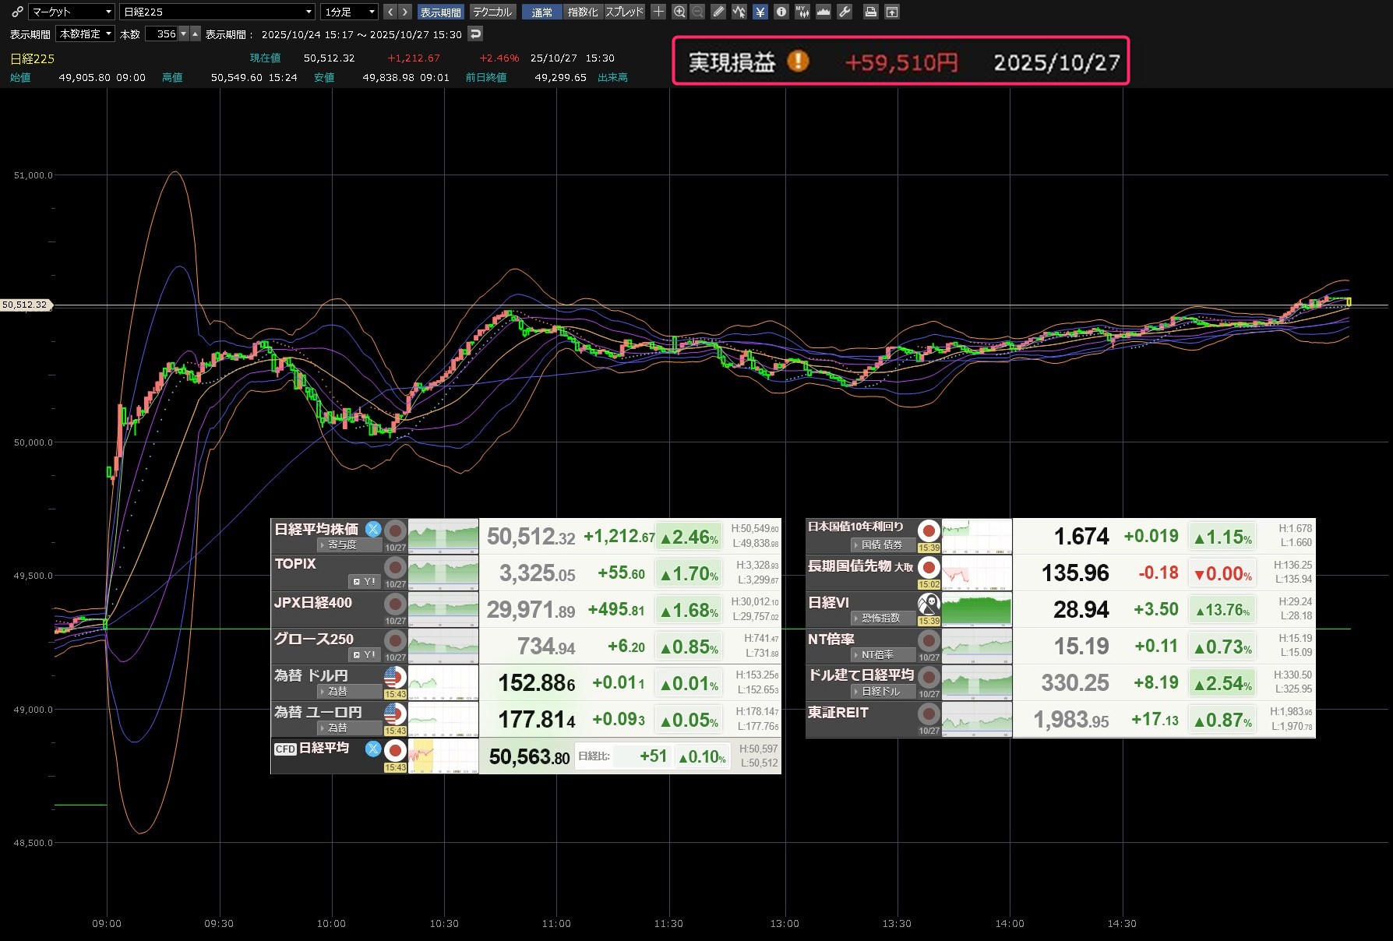Click the info circle icon

click(781, 12)
